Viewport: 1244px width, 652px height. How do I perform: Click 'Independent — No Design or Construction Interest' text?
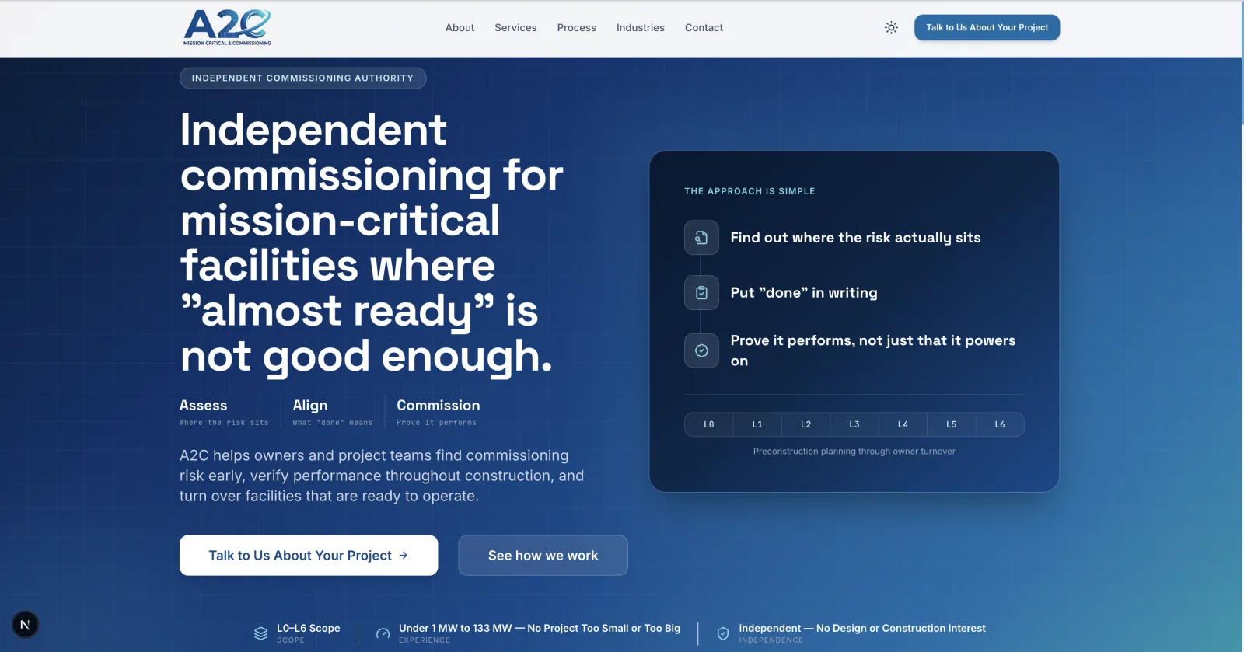click(x=862, y=628)
